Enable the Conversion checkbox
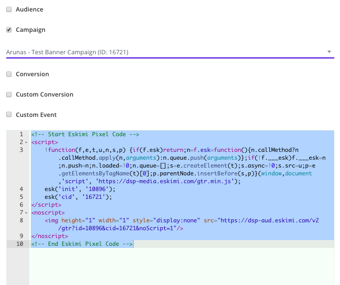The image size is (340, 285). pyautogui.click(x=9, y=74)
